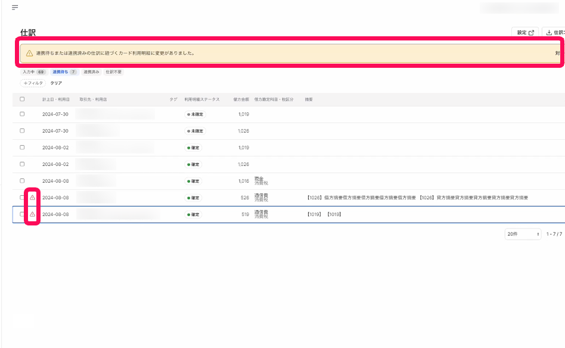Check the 2024-07-30 row with amount 1,019
565x348 pixels.
pos(22,114)
